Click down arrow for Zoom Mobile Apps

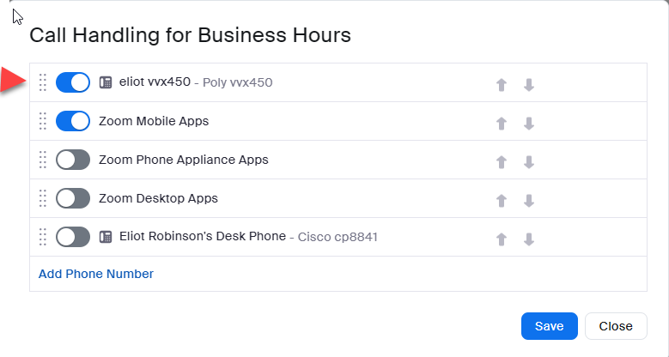coord(529,123)
